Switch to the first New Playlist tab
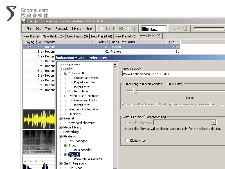Screen dimensions: 225x169 (31, 36)
